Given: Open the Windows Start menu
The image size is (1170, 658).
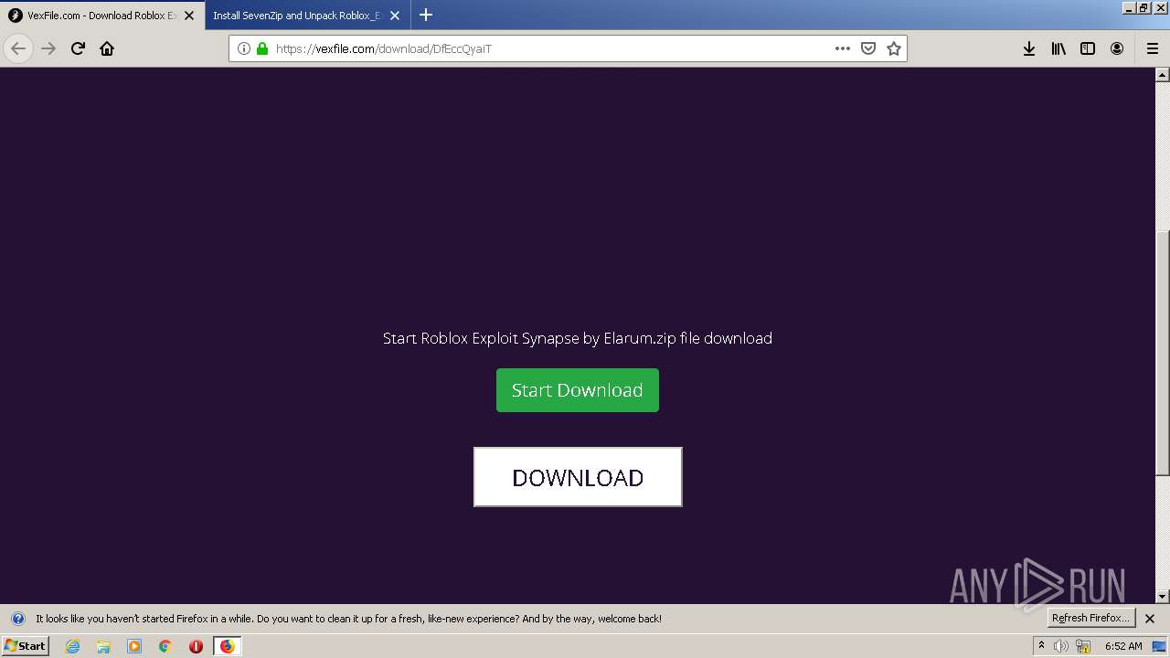Looking at the screenshot, I should pyautogui.click(x=25, y=645).
